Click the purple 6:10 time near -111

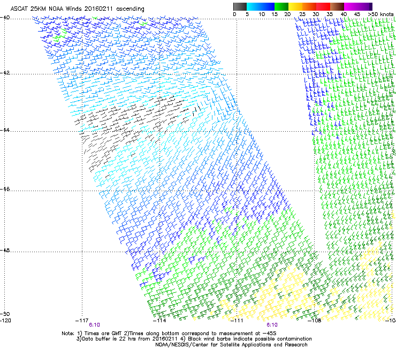(x=272, y=325)
